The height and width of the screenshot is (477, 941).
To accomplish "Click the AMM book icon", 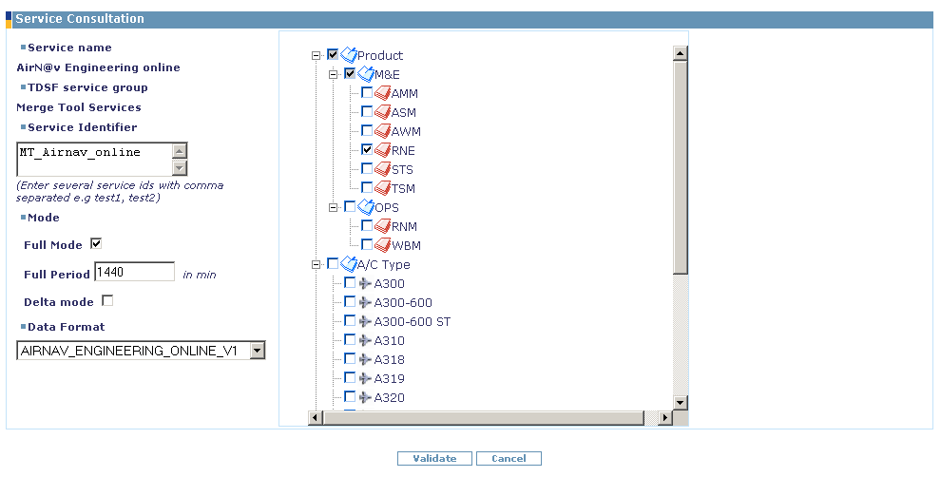I will pos(383,94).
